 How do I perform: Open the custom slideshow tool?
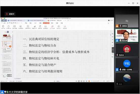[14, 27]
